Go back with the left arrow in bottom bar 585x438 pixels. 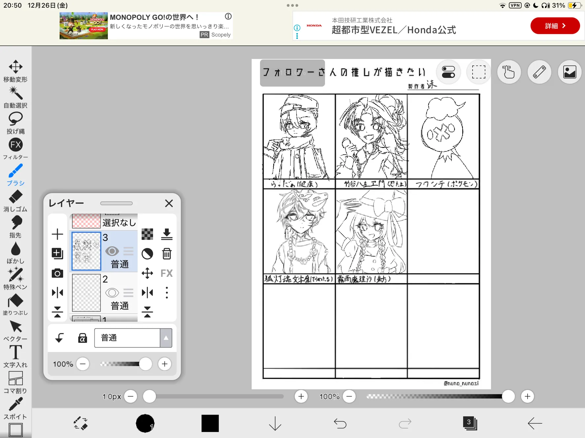[535, 423]
